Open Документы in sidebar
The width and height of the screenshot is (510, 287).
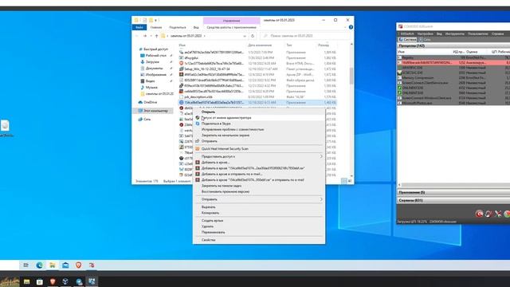click(154, 69)
